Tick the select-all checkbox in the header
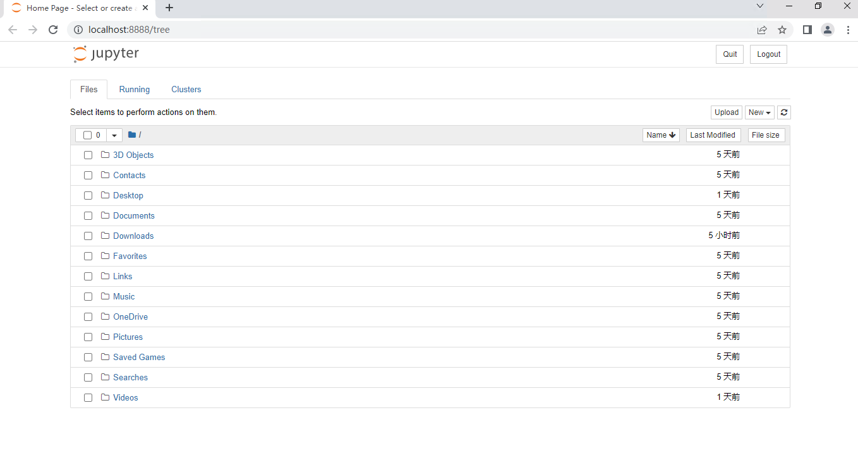Viewport: 858px width, 458px height. [88, 135]
